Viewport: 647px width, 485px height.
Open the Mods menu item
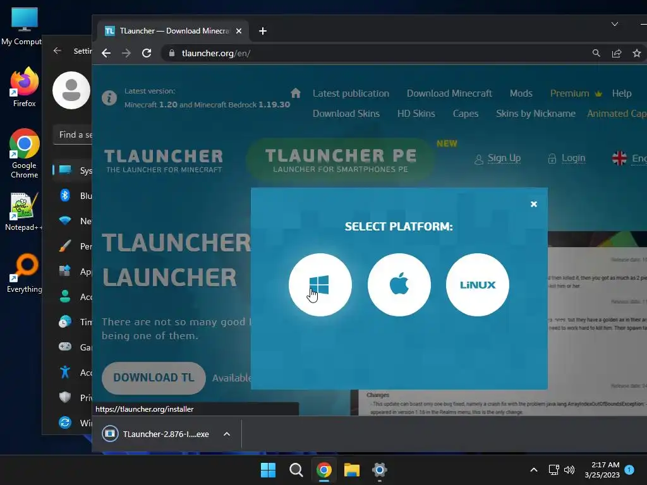(521, 93)
